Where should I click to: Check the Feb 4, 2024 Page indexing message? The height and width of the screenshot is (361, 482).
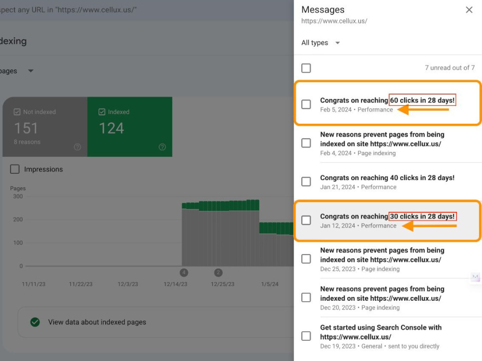(x=306, y=143)
